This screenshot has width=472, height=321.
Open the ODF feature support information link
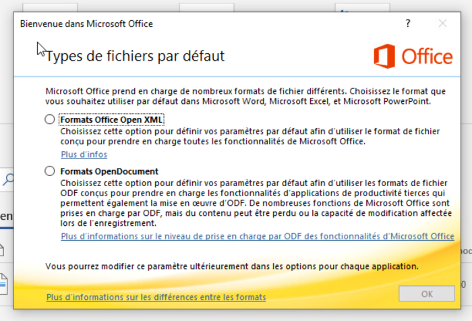[x=258, y=237]
